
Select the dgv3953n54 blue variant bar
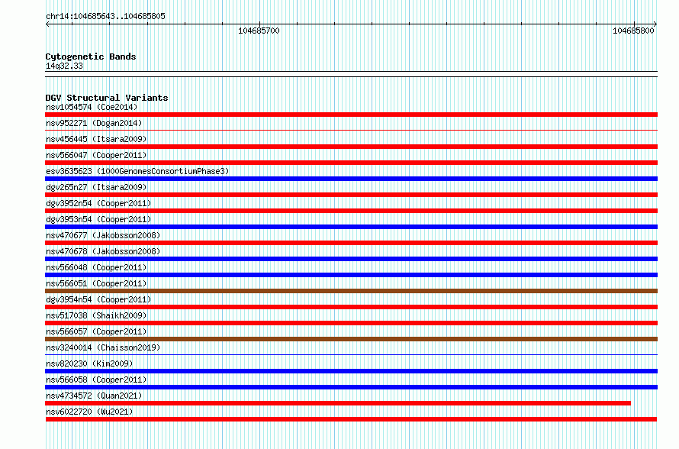pyautogui.click(x=351, y=227)
